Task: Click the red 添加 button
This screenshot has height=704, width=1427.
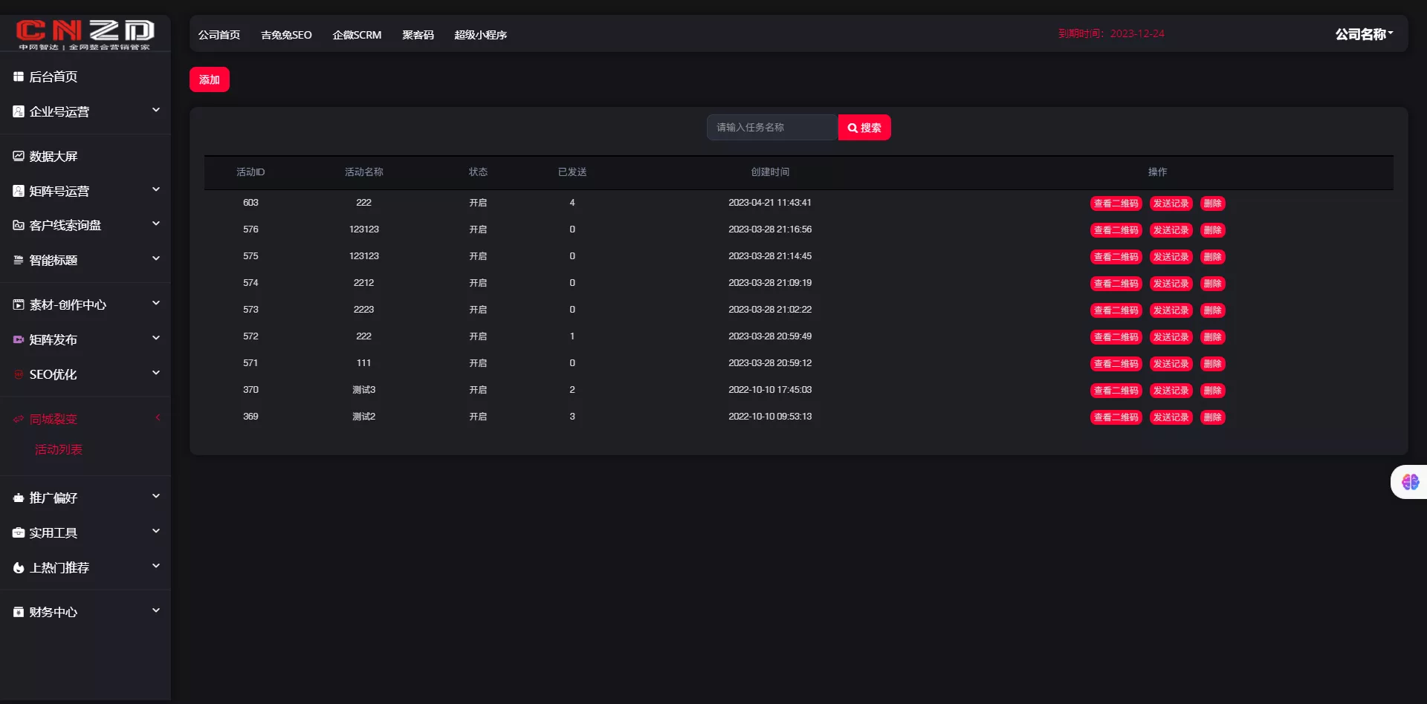Action: pos(210,79)
